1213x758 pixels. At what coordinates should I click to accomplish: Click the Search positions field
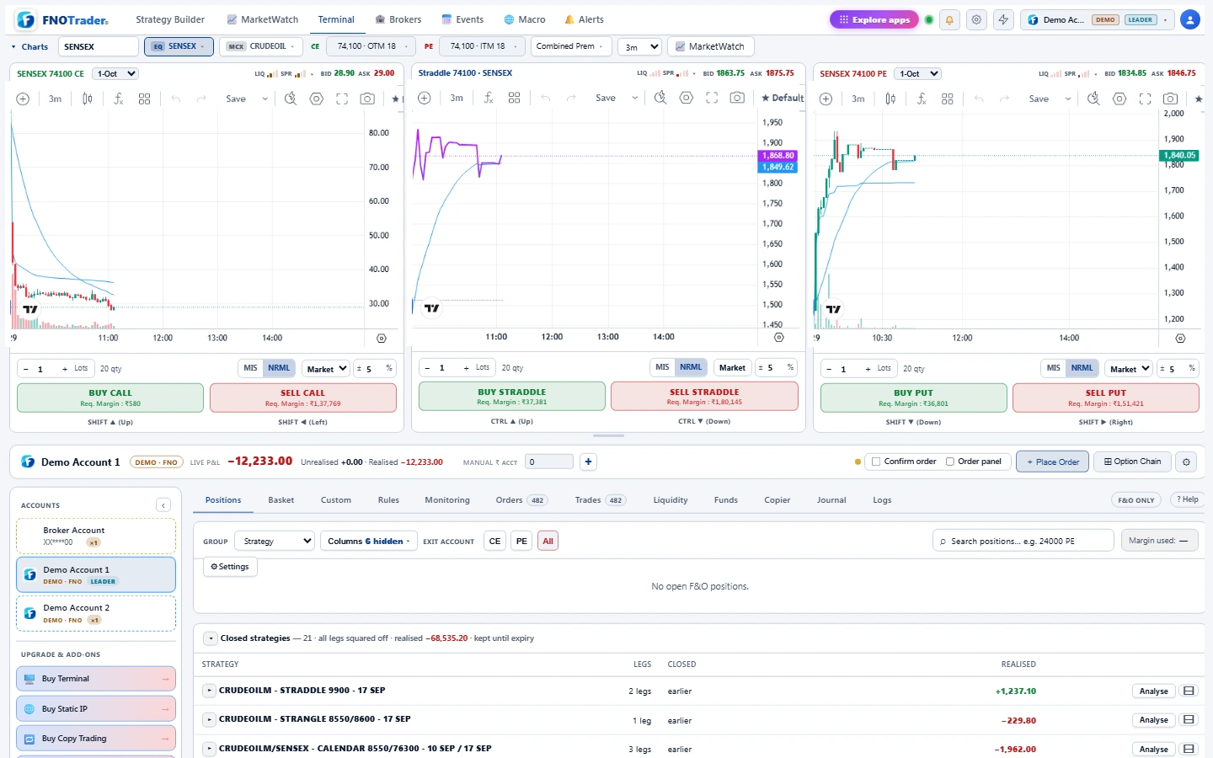click(x=1023, y=541)
